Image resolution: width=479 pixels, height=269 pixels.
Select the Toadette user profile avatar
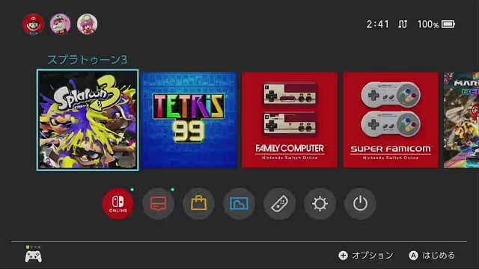point(87,24)
